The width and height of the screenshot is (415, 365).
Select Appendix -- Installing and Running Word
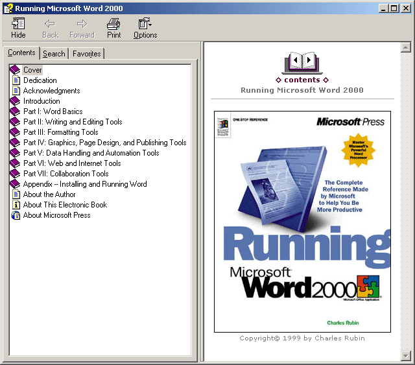[85, 183]
